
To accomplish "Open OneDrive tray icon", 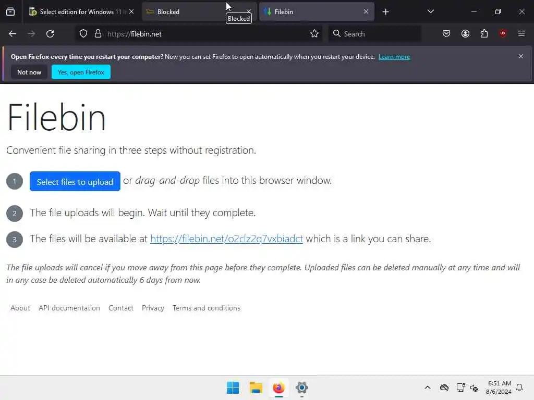I will (x=444, y=387).
